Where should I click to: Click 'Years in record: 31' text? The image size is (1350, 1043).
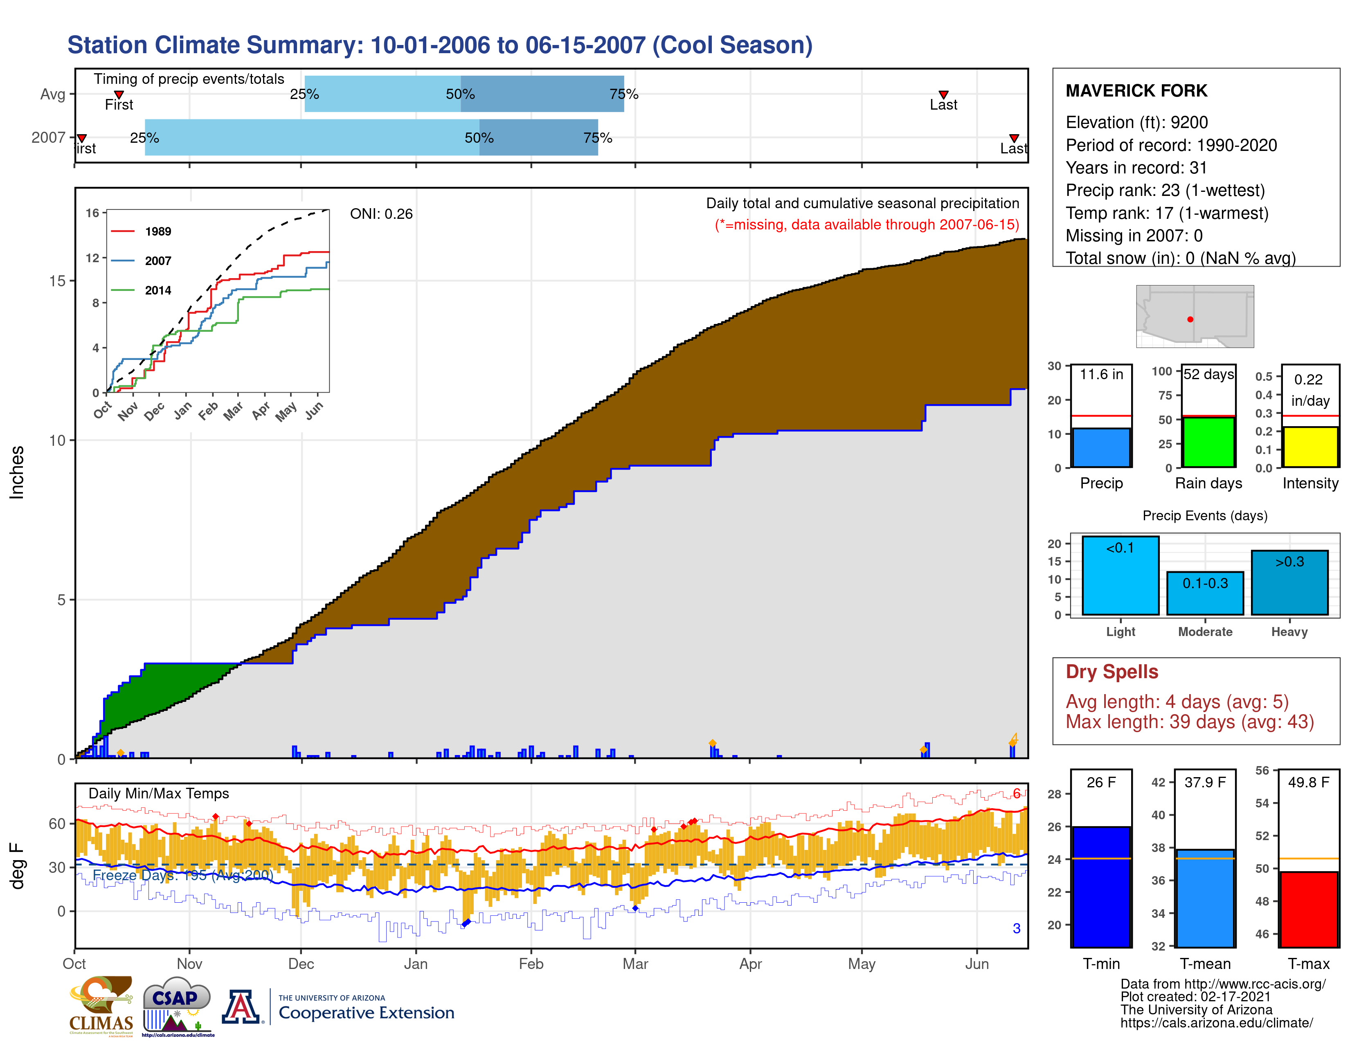(1136, 167)
